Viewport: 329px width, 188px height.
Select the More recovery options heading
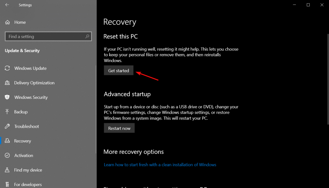pyautogui.click(x=133, y=152)
